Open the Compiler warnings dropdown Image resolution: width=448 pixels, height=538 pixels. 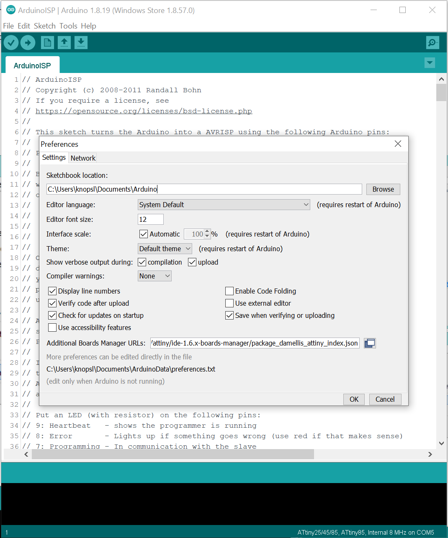point(154,276)
